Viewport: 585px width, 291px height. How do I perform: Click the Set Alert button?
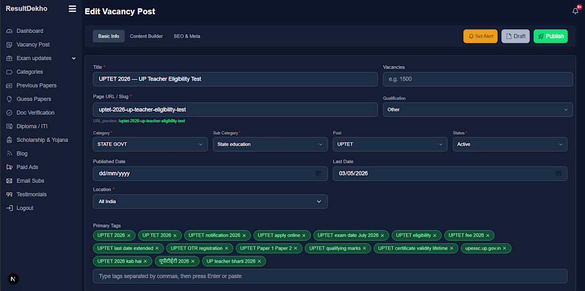[481, 36]
